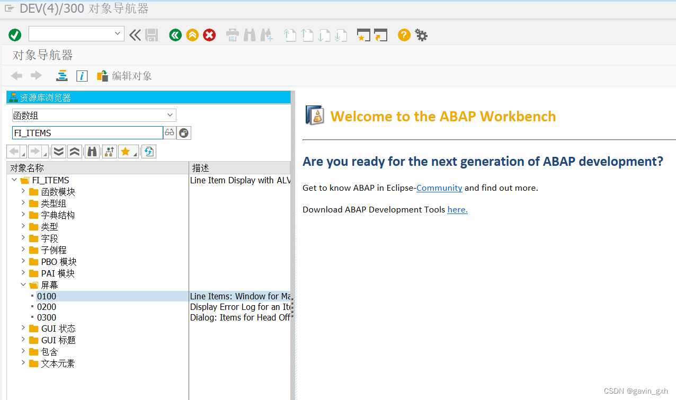Exit the screen via yellow up-arrow icon
Image resolution: width=676 pixels, height=400 pixels.
point(192,35)
